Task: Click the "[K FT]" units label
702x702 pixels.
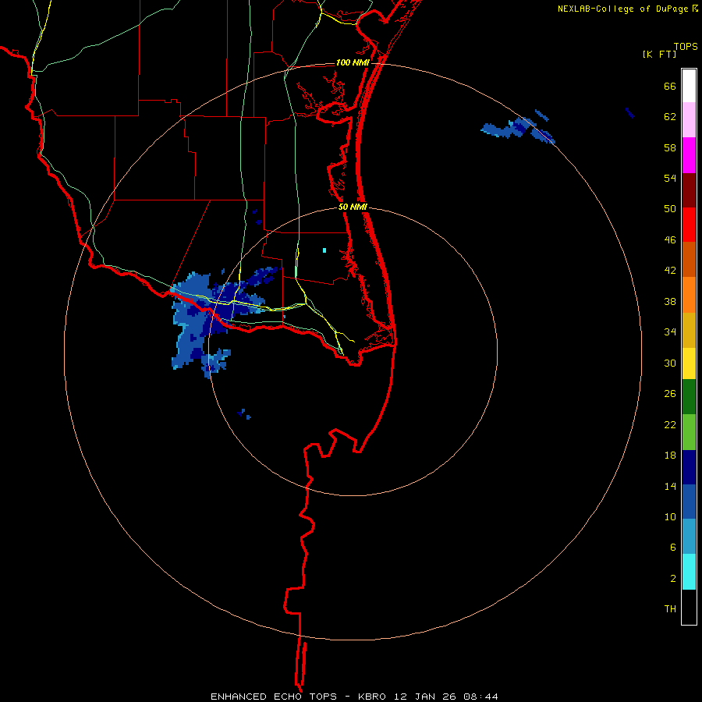Action: pos(659,54)
